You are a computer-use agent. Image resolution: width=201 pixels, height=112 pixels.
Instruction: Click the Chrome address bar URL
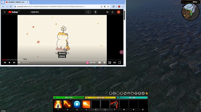[x=51, y=6]
